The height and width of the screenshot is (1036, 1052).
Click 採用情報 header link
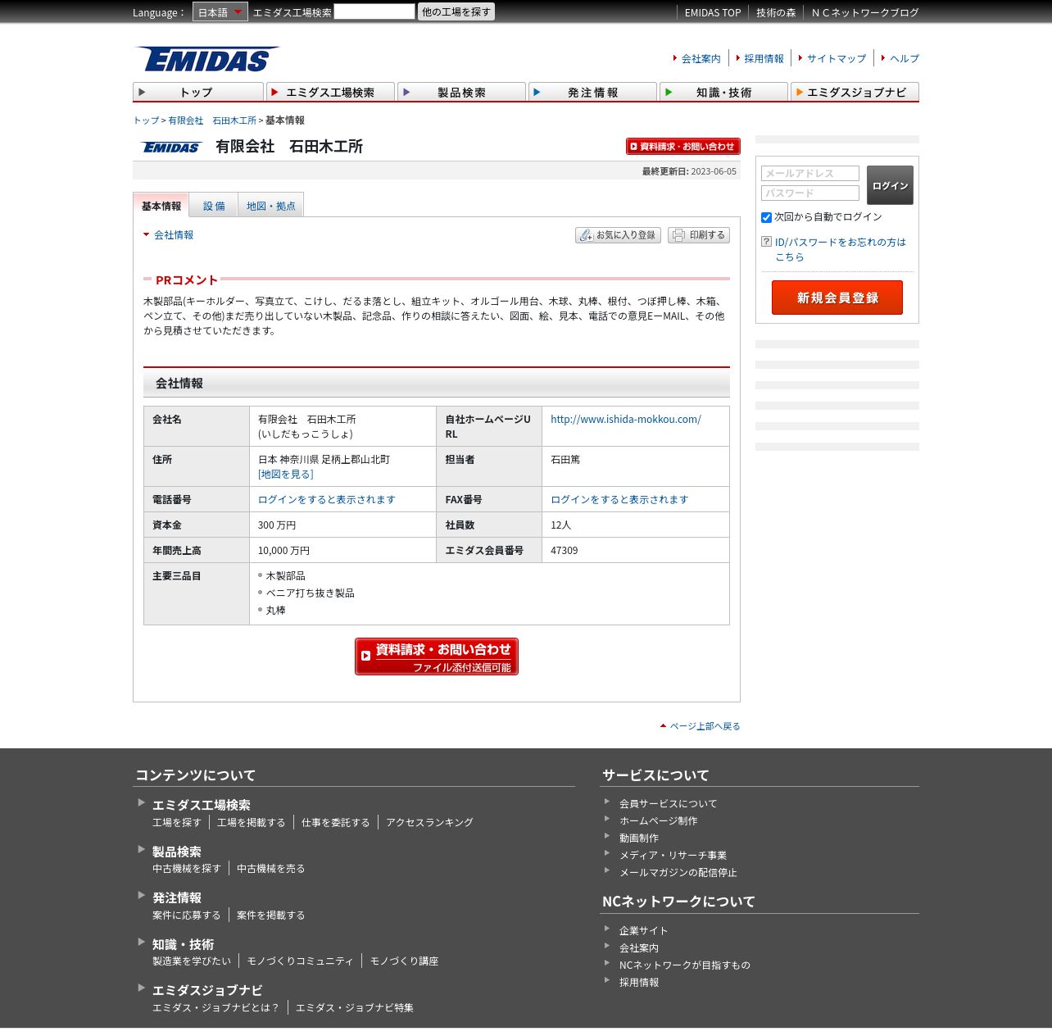(764, 58)
